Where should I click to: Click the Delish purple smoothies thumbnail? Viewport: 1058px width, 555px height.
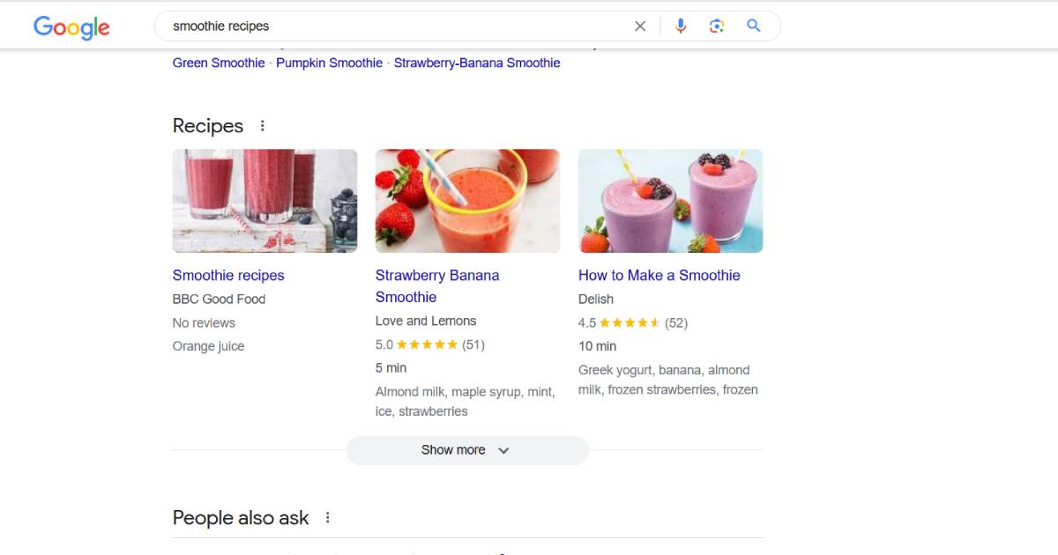coord(671,201)
